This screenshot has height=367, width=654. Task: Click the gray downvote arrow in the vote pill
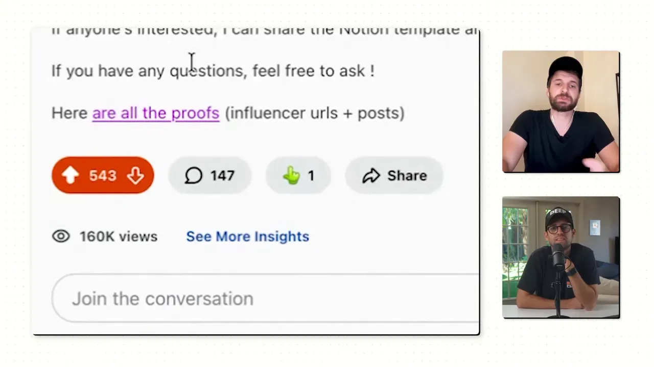point(135,175)
